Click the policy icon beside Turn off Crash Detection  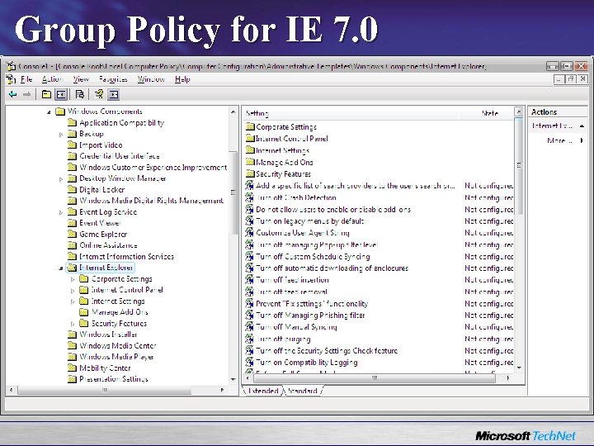pos(249,197)
